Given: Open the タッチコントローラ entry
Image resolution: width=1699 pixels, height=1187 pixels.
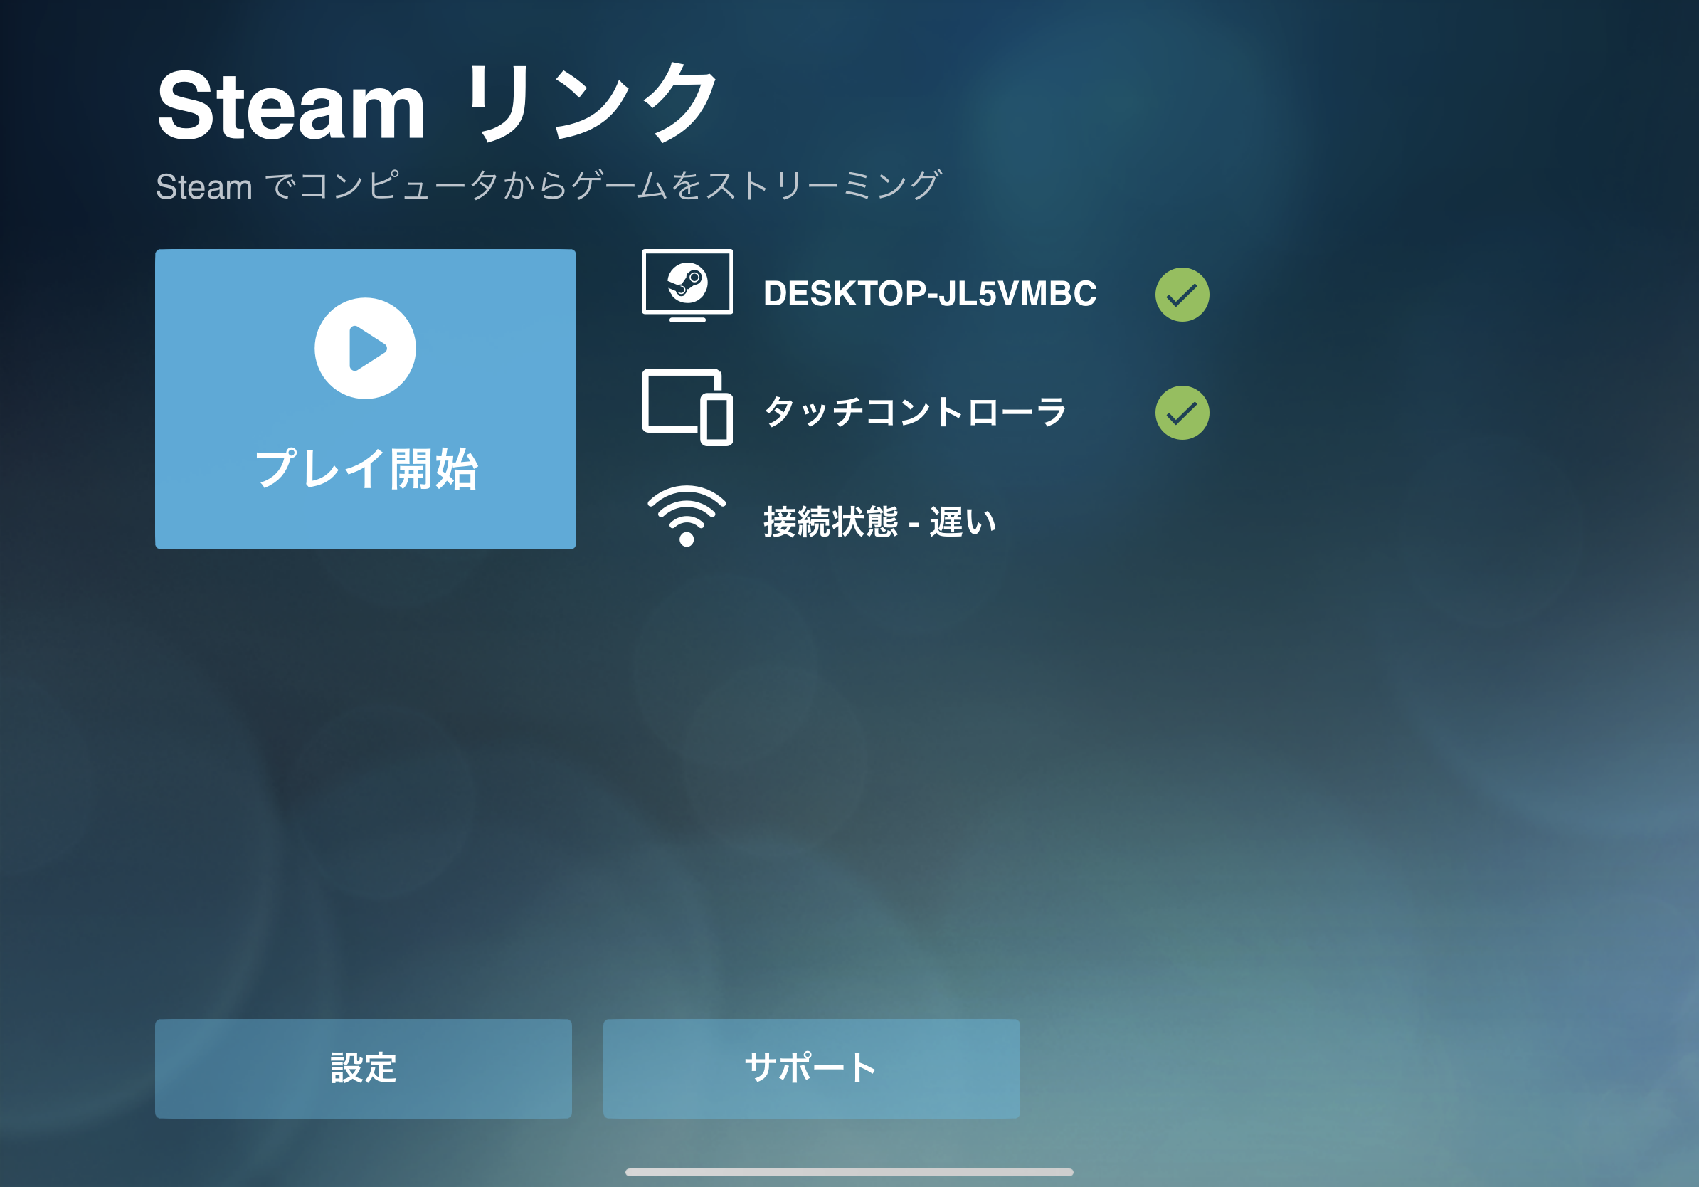Looking at the screenshot, I should pos(915,412).
